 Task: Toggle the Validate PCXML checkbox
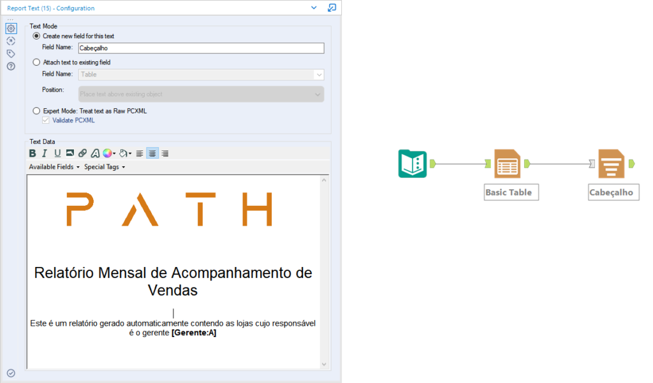[46, 120]
